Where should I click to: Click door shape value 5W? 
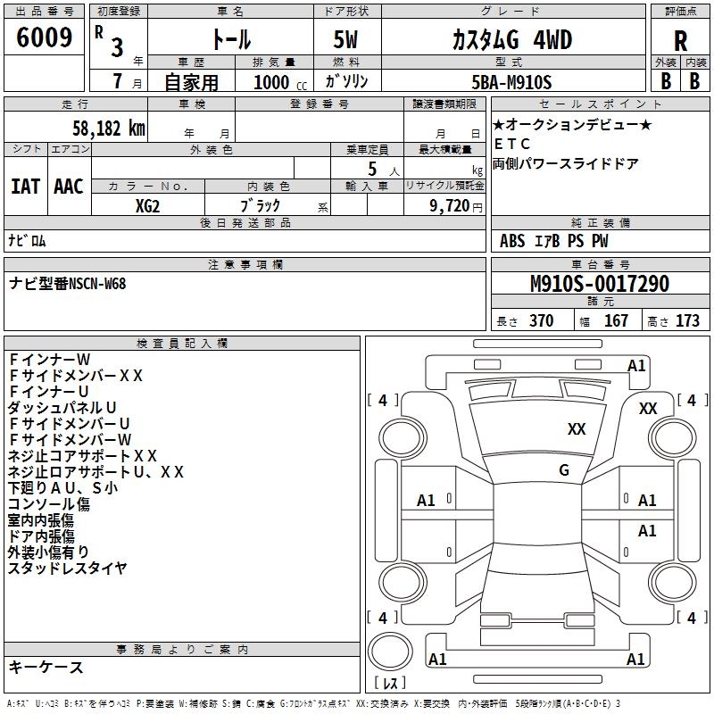pyautogui.click(x=345, y=39)
